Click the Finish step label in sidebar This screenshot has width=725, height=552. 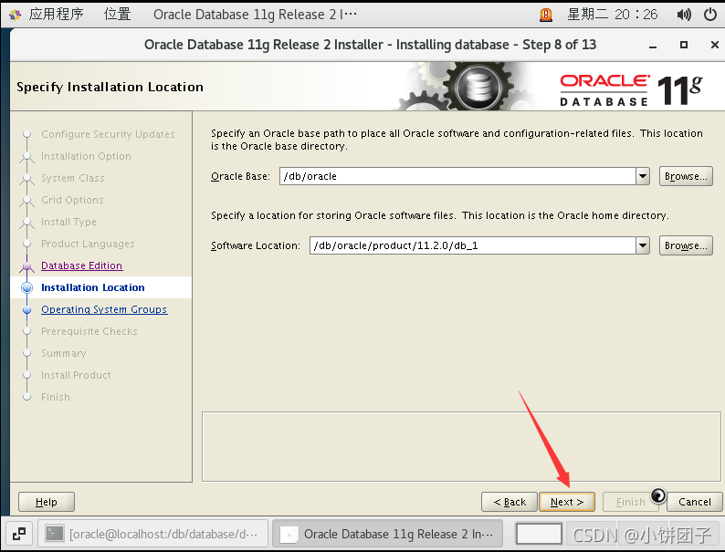pyautogui.click(x=56, y=397)
